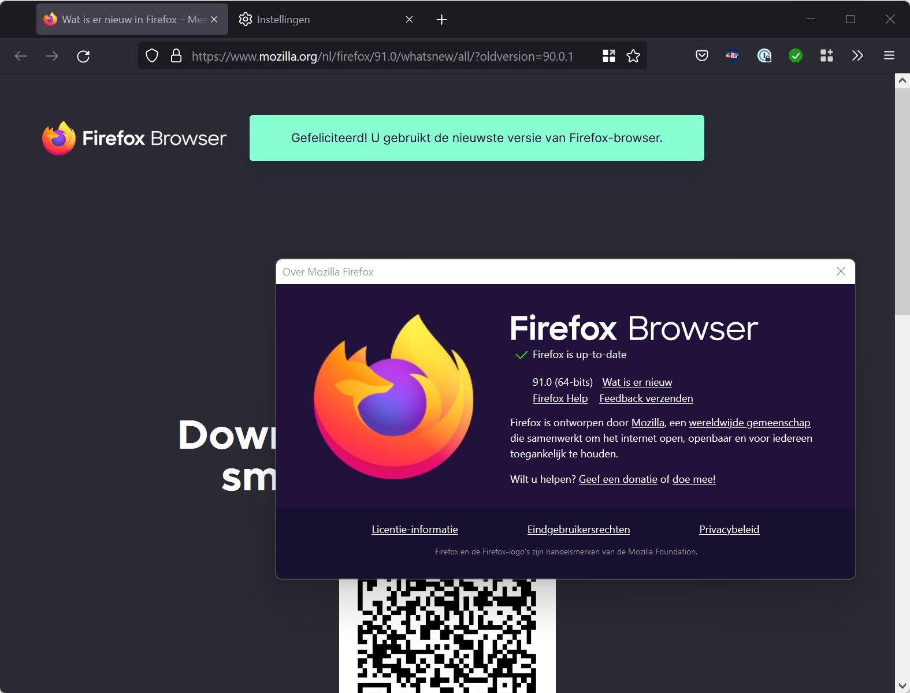Viewport: 910px width, 693px height.
Task: Click the URL address bar field
Action: [x=381, y=56]
